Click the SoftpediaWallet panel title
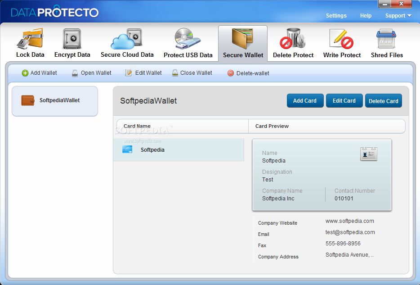The image size is (420, 285). pos(148,101)
